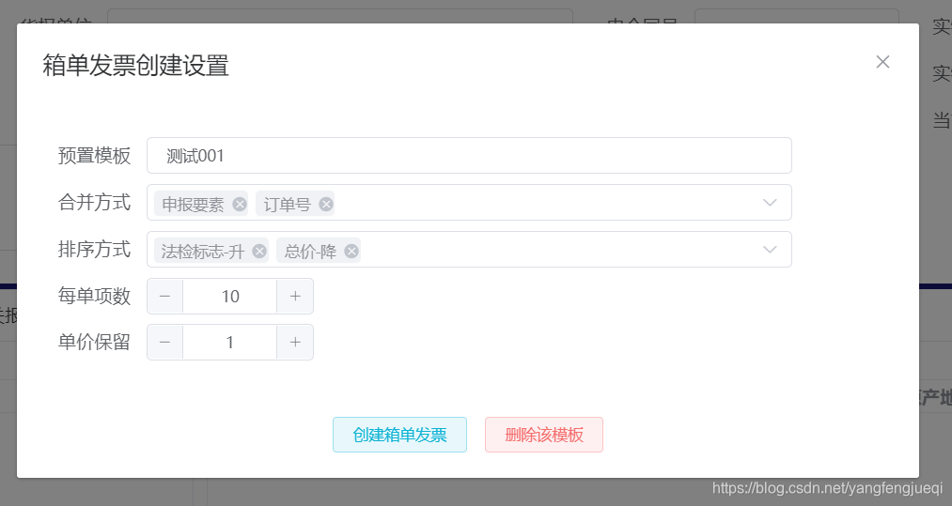Click the 箱单发票创建设置 dialog title
The image size is (952, 506).
[x=135, y=66]
